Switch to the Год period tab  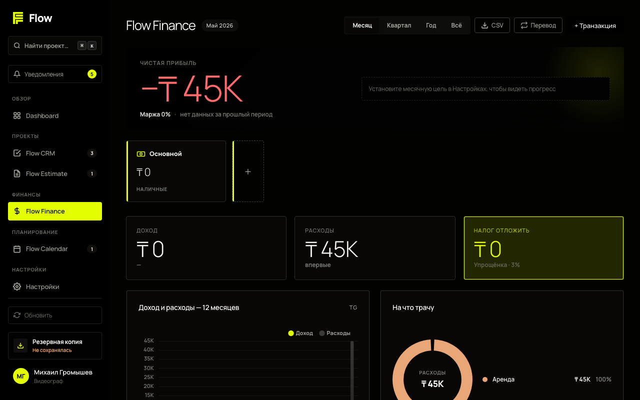coord(431,25)
